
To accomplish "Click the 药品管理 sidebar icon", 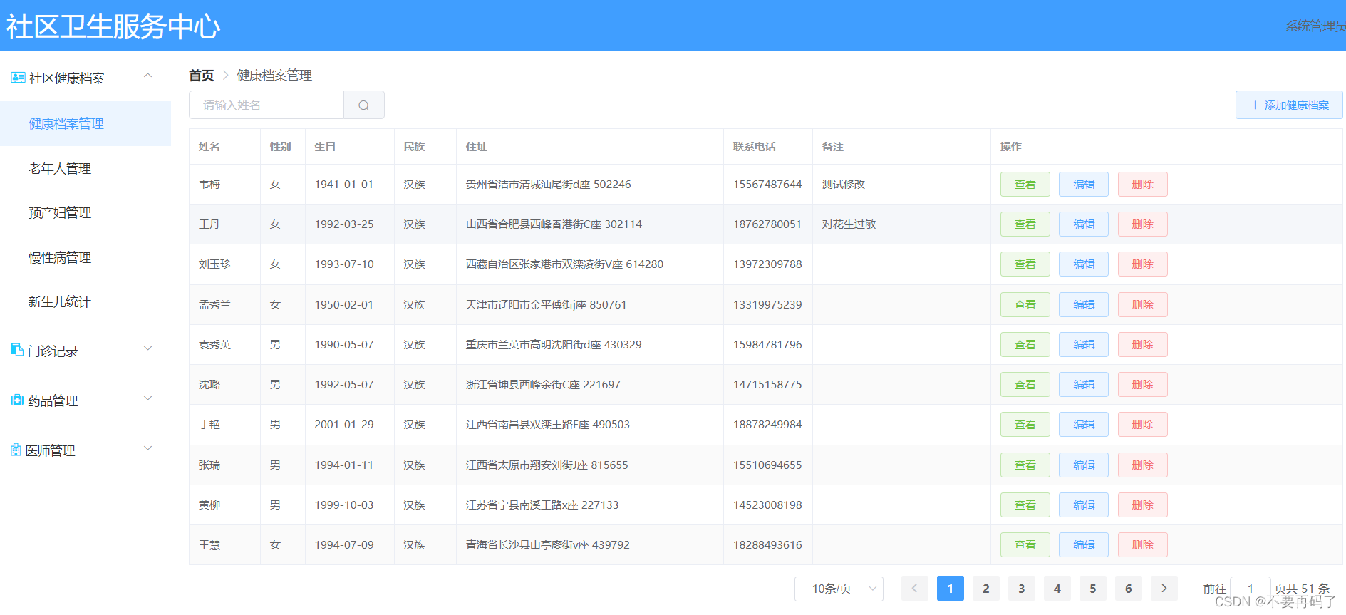I will [17, 400].
